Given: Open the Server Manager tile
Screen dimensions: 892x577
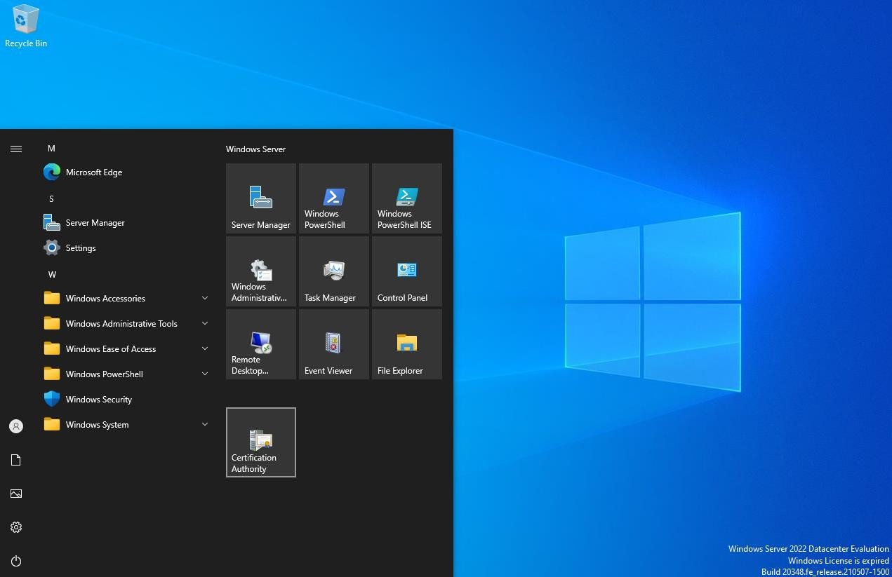Looking at the screenshot, I should (261, 198).
